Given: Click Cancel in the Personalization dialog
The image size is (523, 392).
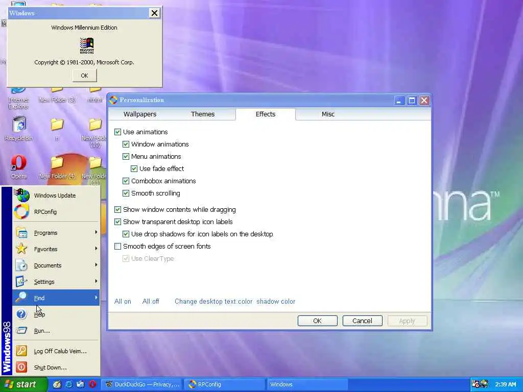Looking at the screenshot, I should [362, 321].
